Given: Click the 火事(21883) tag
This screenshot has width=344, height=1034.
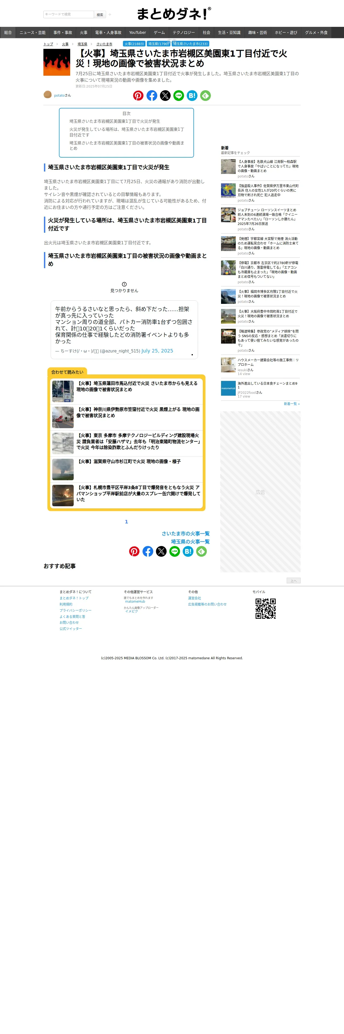Looking at the screenshot, I should pyautogui.click(x=134, y=44).
